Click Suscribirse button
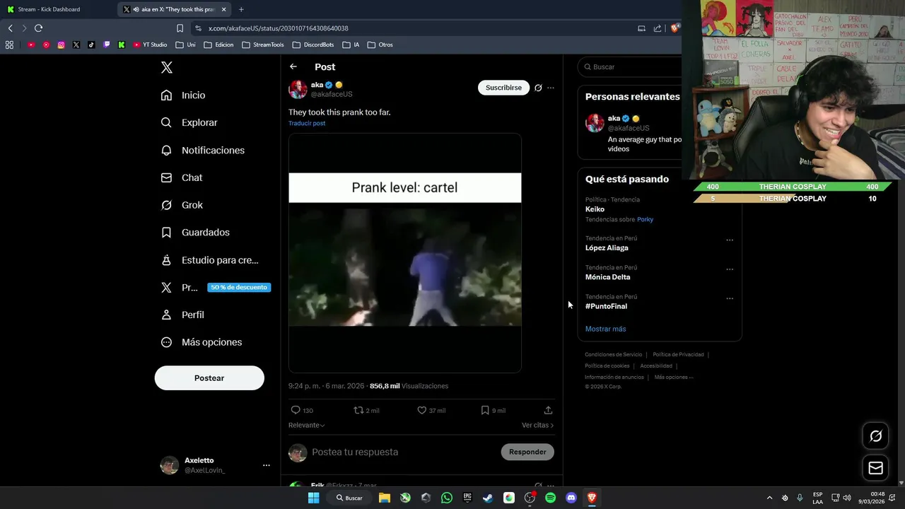 pyautogui.click(x=503, y=88)
